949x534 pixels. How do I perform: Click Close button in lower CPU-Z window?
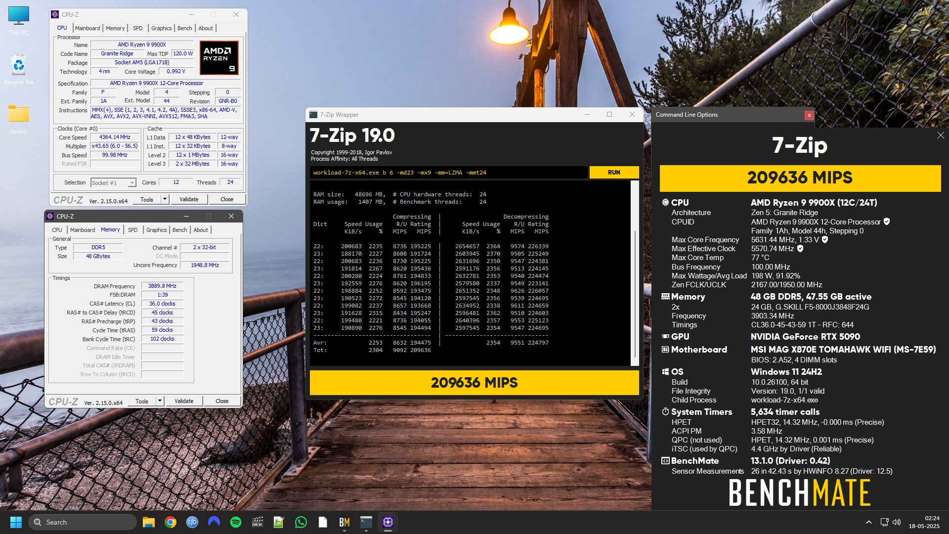222,401
